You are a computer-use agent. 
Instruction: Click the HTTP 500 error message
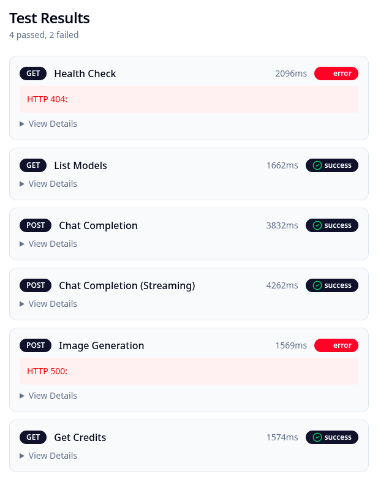(47, 371)
